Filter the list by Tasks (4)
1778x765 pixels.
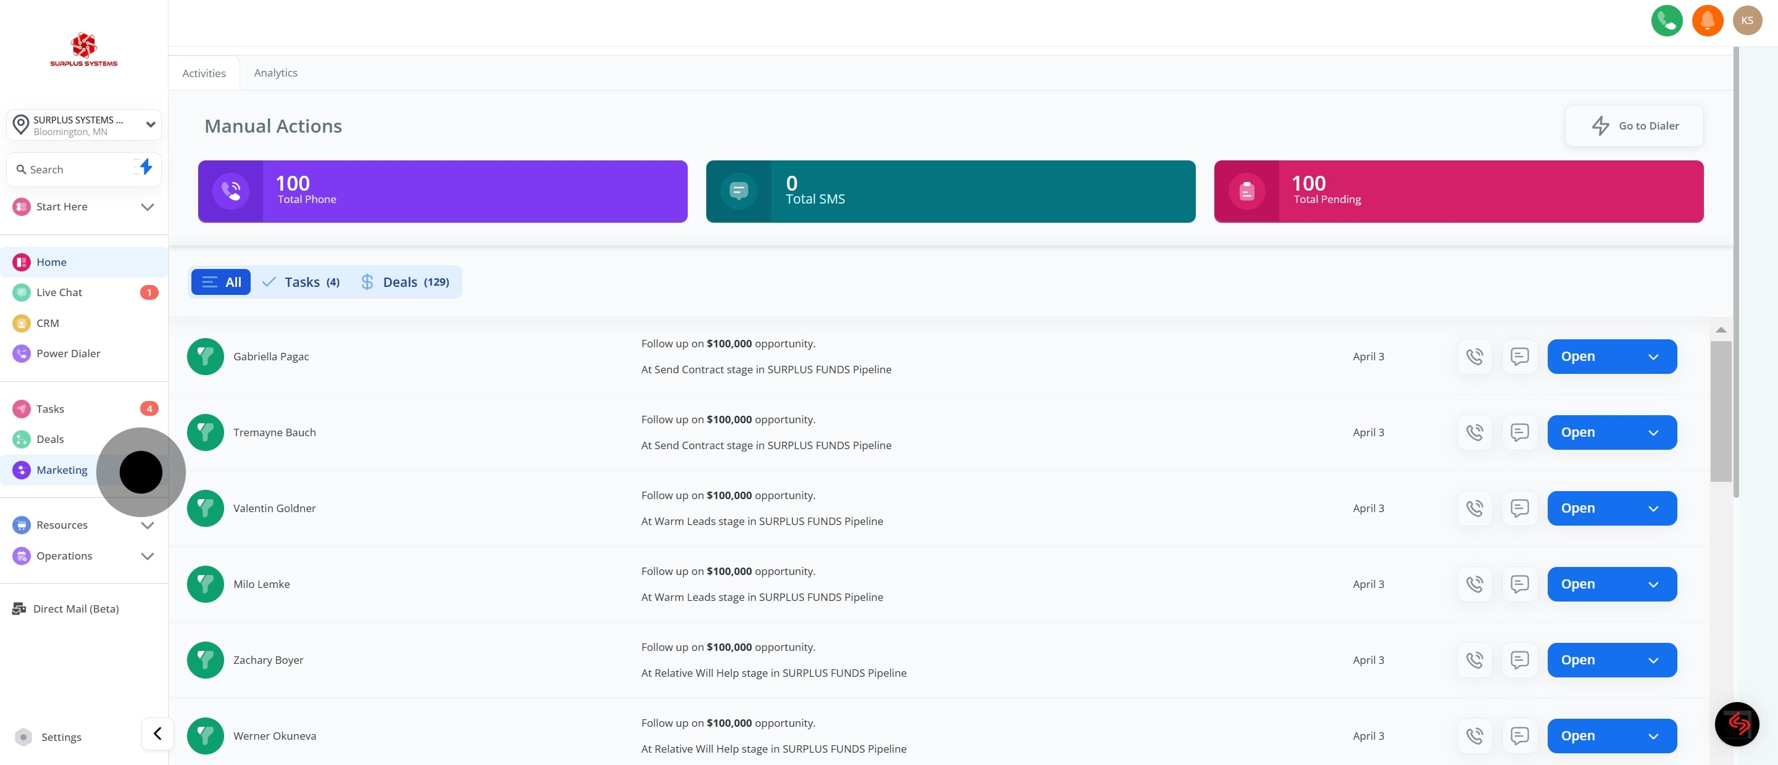pyautogui.click(x=302, y=282)
